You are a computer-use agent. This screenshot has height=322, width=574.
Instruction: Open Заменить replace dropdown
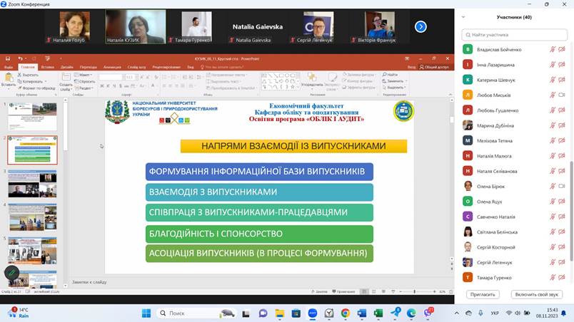(x=395, y=81)
